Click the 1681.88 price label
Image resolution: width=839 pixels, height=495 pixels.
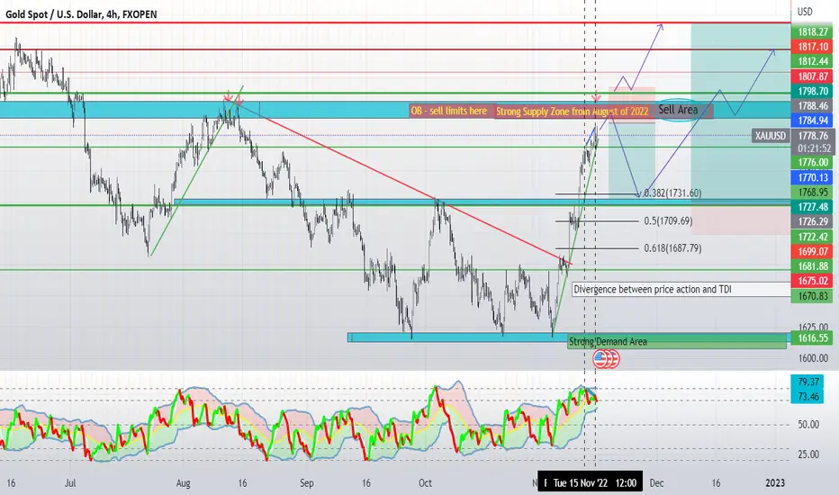813,266
